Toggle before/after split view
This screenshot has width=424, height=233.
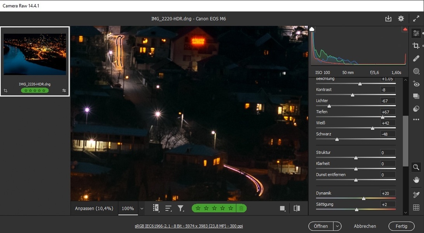(297, 208)
